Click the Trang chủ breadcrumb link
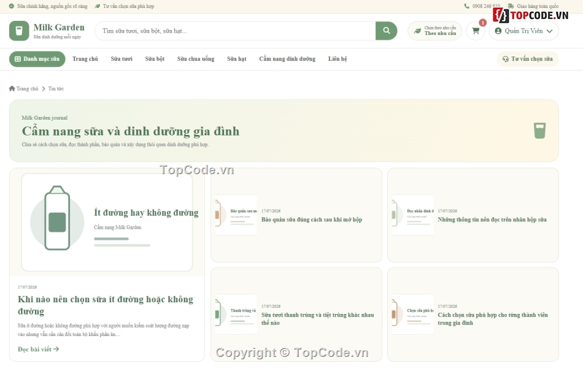 [27, 88]
